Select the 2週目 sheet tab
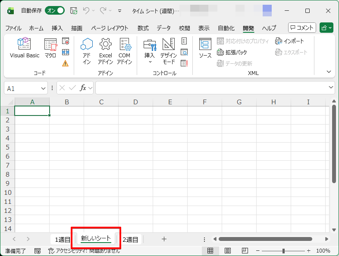The width and height of the screenshot is (339, 256). click(x=130, y=239)
